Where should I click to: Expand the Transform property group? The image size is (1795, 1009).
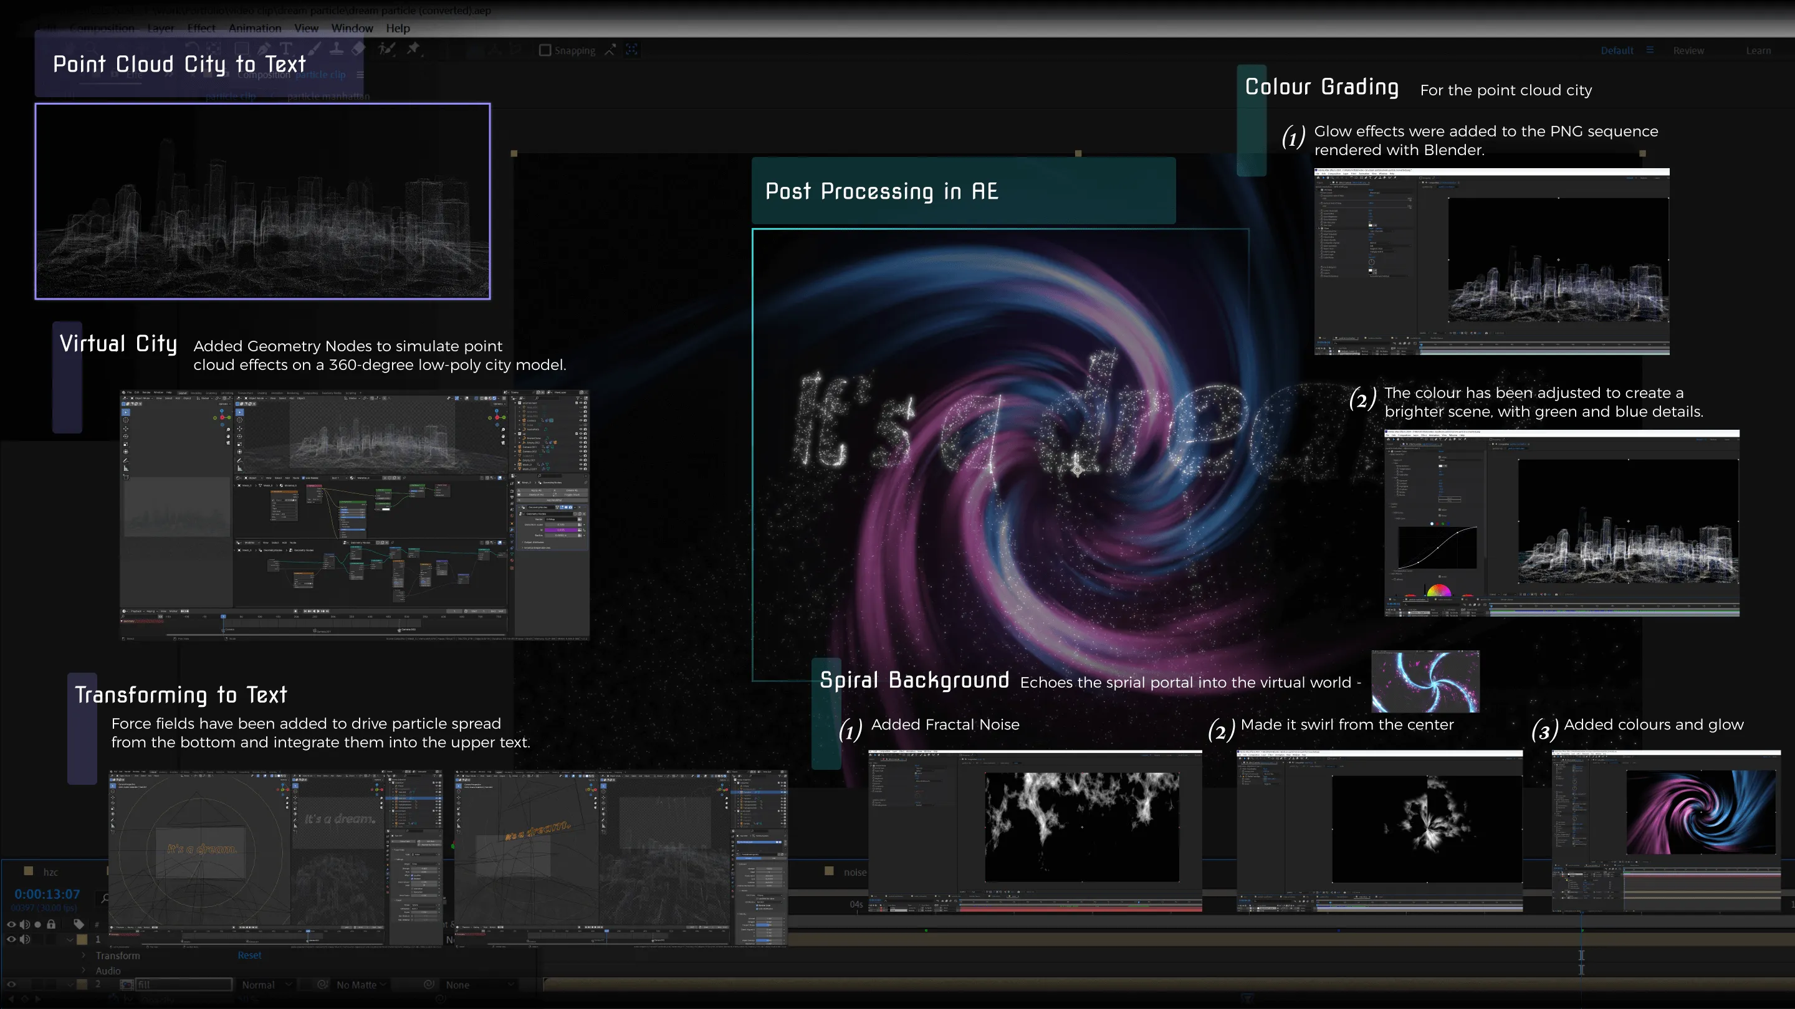point(84,955)
